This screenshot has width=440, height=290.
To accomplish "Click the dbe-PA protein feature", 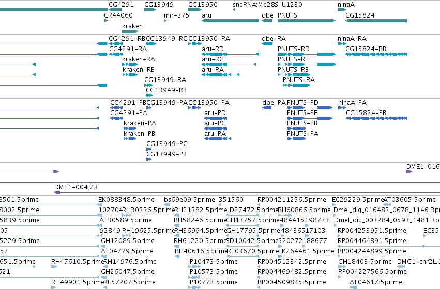I will pos(267,108).
